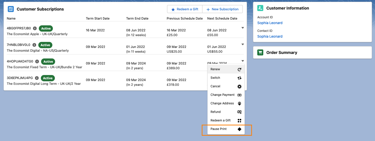This screenshot has height=141, width=375.
Task: Click the Redeem a Gift button
Action: coord(185,9)
